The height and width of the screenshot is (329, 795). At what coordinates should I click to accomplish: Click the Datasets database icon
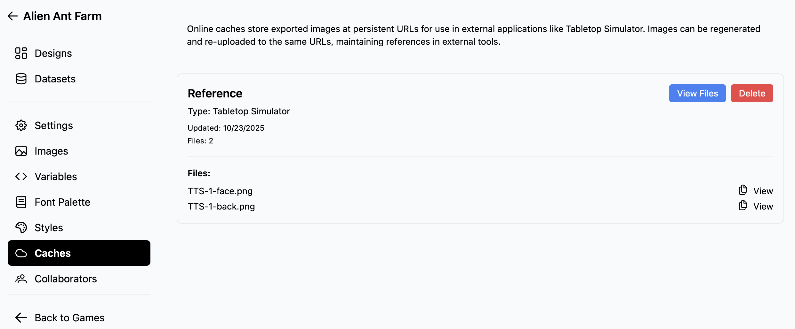tap(21, 79)
